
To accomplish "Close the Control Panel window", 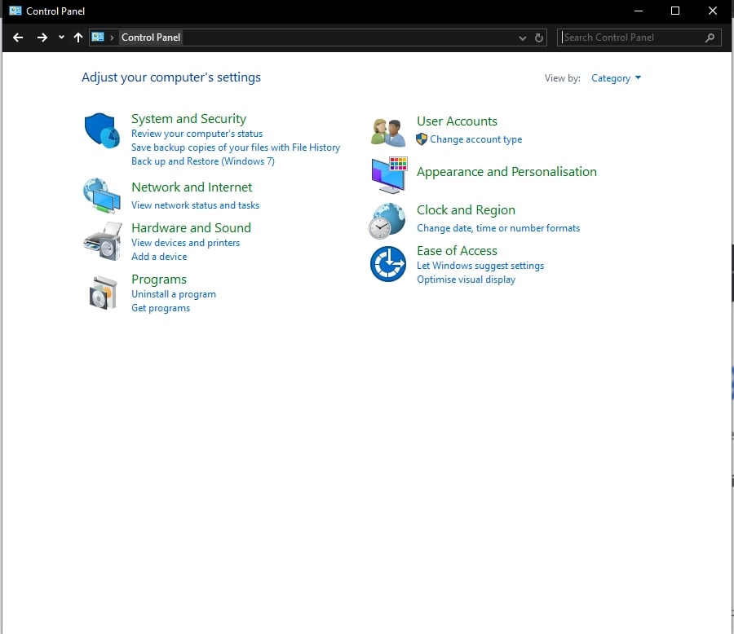I will [713, 11].
